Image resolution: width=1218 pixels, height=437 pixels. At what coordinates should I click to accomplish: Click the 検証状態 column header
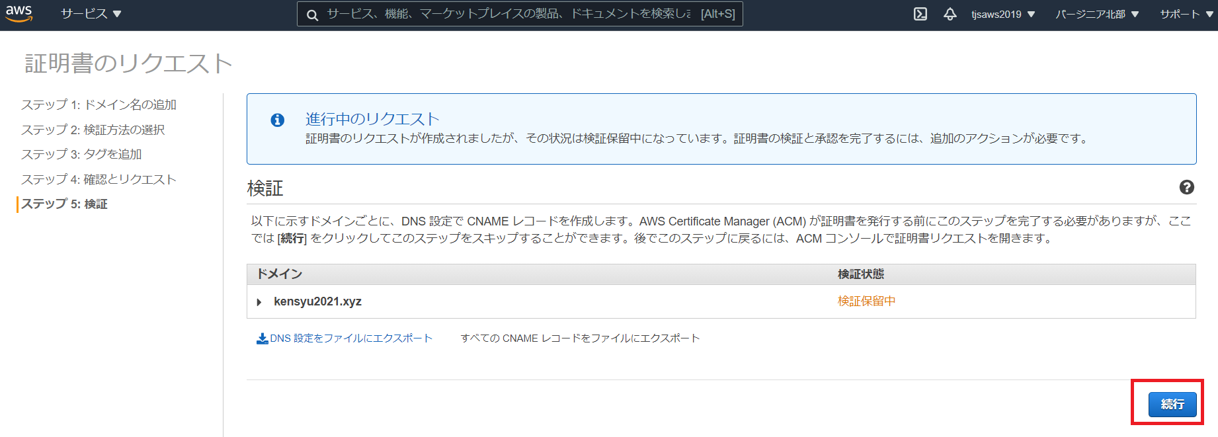pos(861,274)
